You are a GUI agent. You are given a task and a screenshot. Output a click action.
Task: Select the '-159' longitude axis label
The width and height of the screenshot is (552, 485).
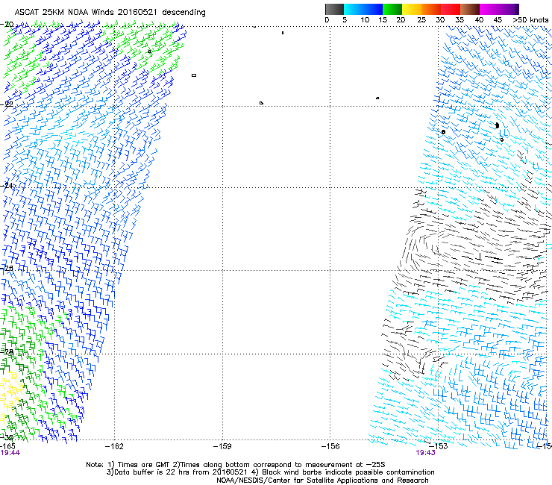tap(222, 446)
